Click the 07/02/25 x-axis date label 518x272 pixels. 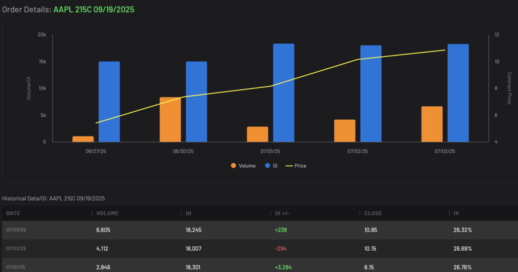(x=358, y=151)
